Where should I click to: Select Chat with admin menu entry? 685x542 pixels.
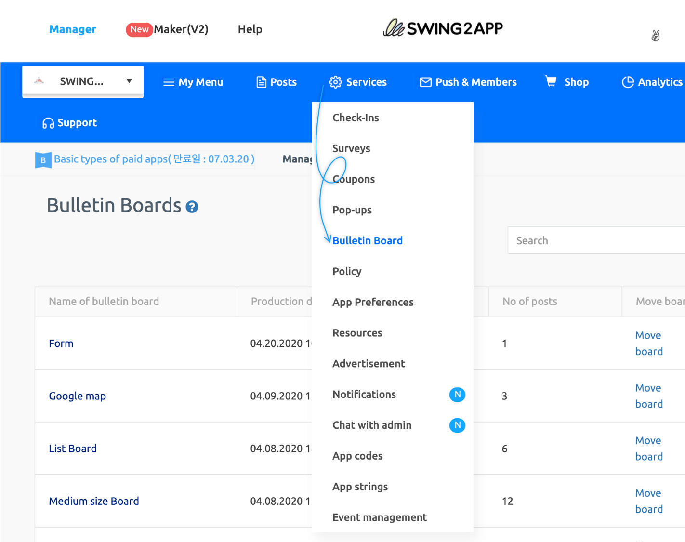pos(372,425)
